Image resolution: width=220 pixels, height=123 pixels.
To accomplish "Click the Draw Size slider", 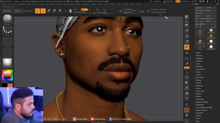I will (x=134, y=12).
